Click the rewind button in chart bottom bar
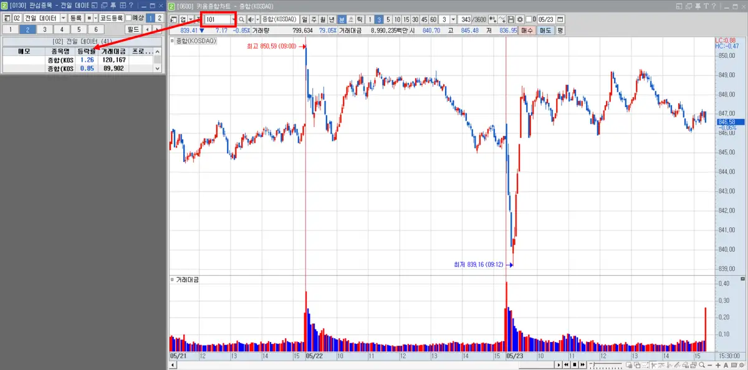Viewport: 748px width, 370px height. click(x=567, y=365)
